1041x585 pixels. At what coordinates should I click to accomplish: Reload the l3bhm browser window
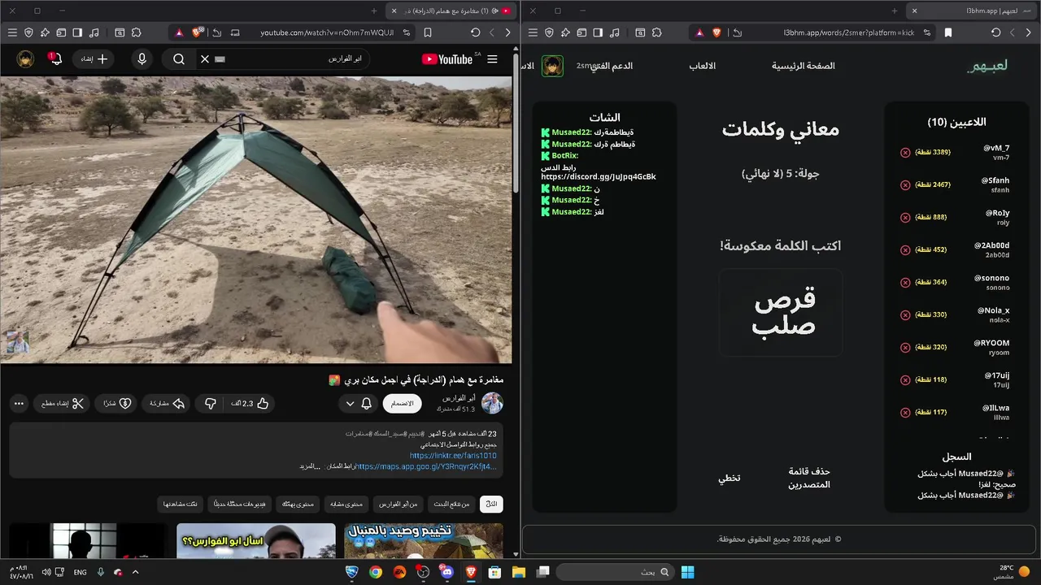996,32
